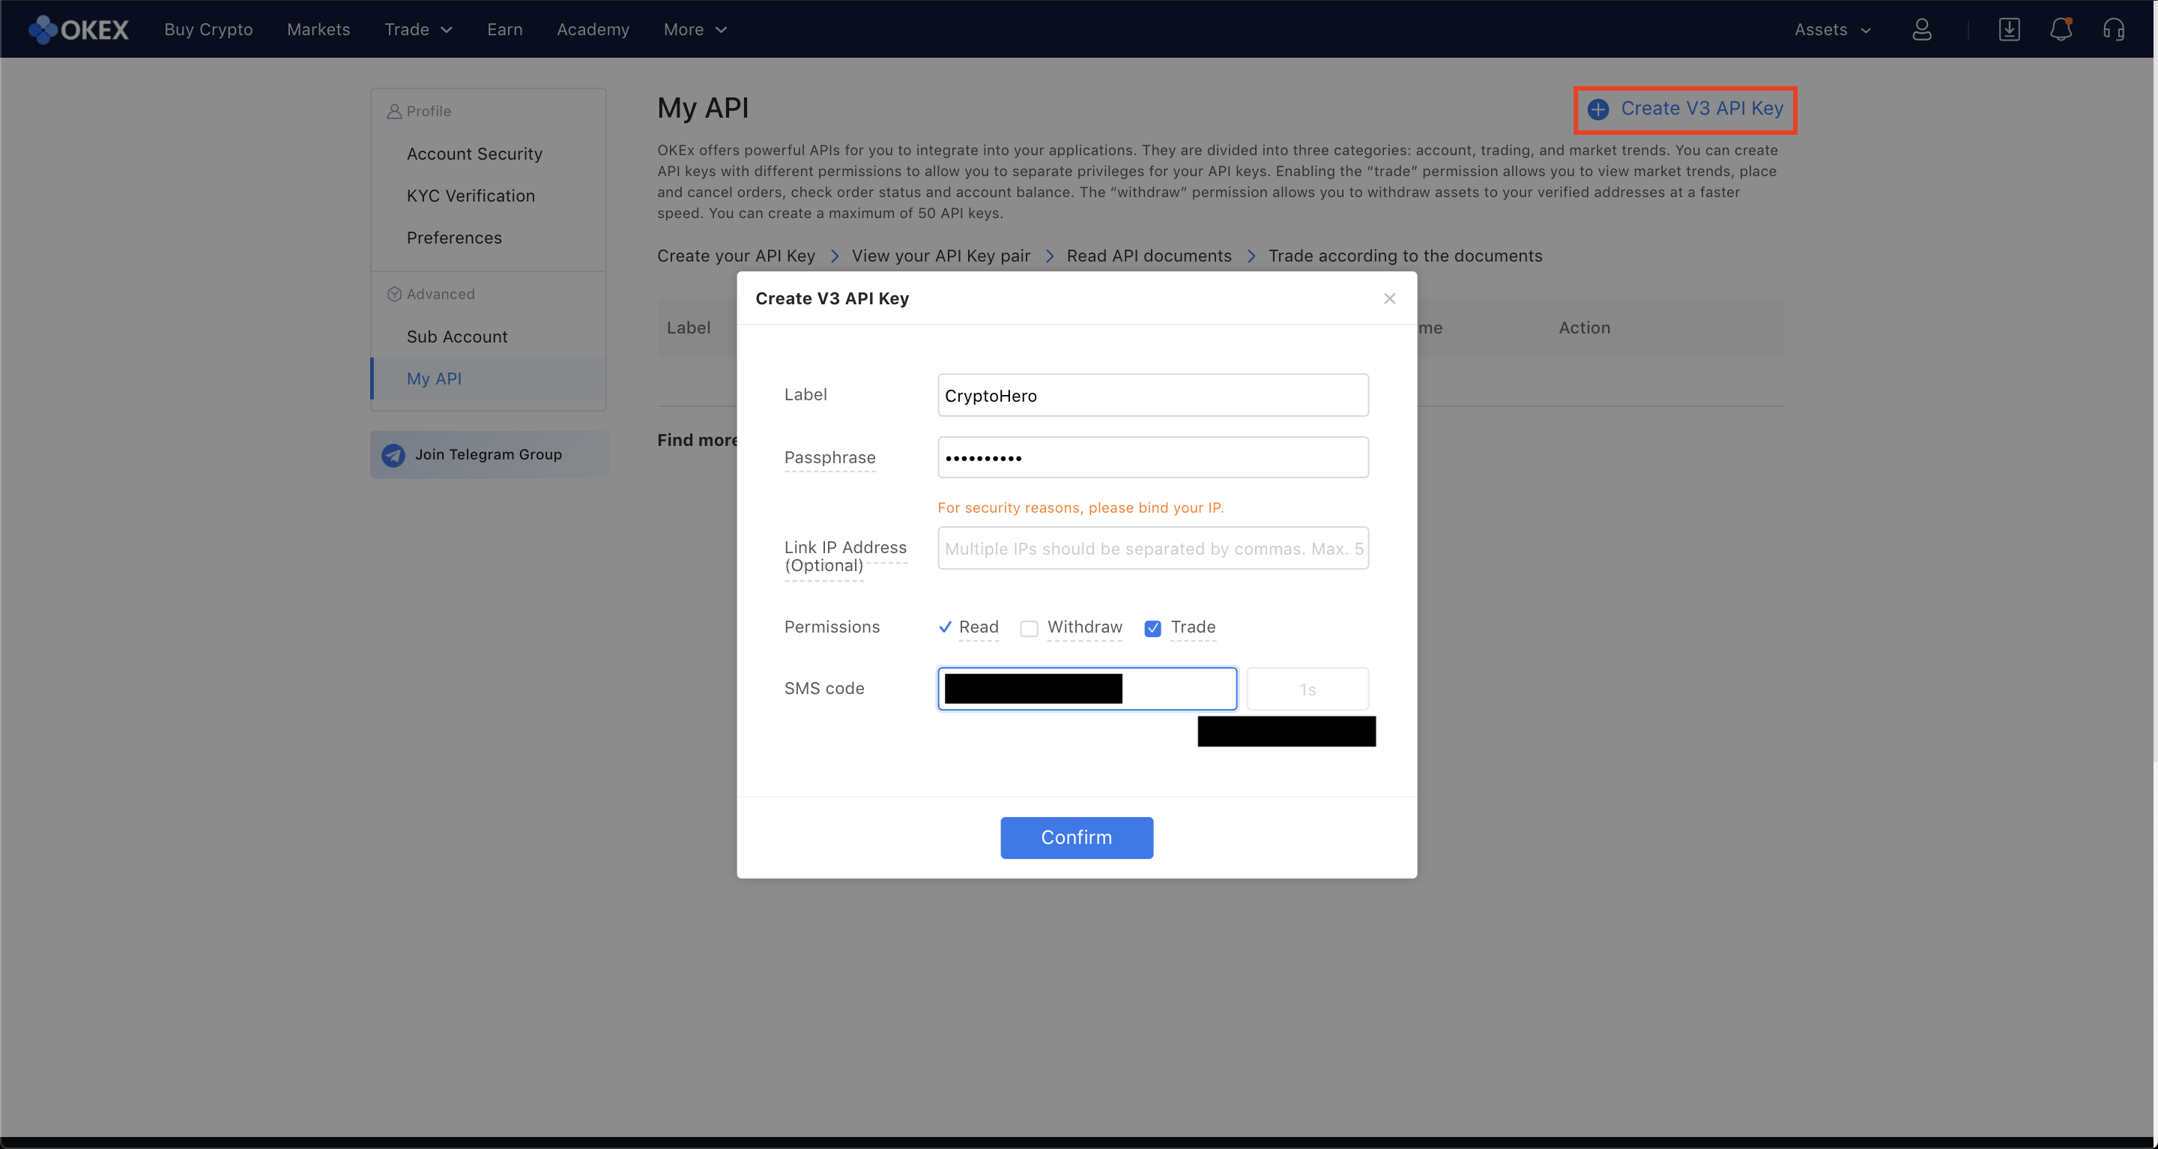Click the Passphrase label text

pos(829,458)
